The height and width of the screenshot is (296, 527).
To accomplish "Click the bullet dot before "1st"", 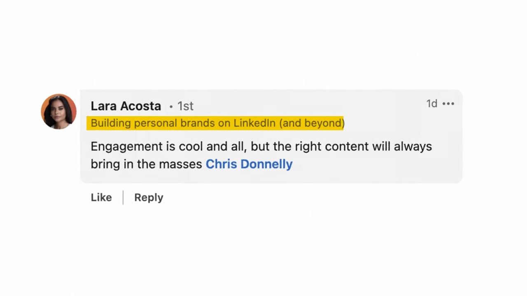I will [171, 106].
